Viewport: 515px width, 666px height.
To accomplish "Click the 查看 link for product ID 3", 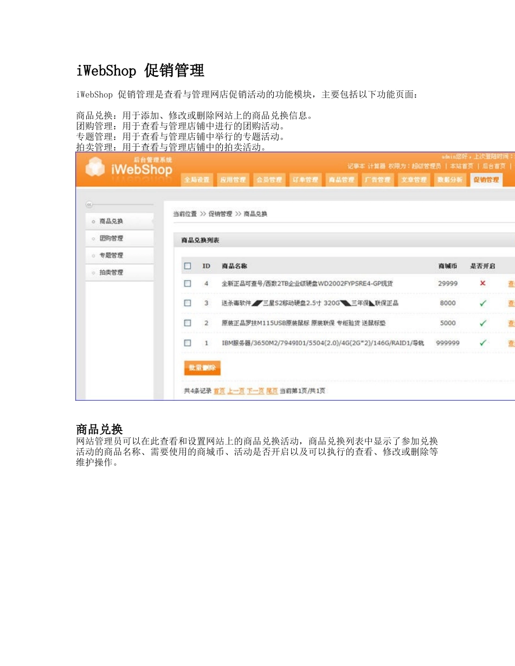I will [511, 303].
